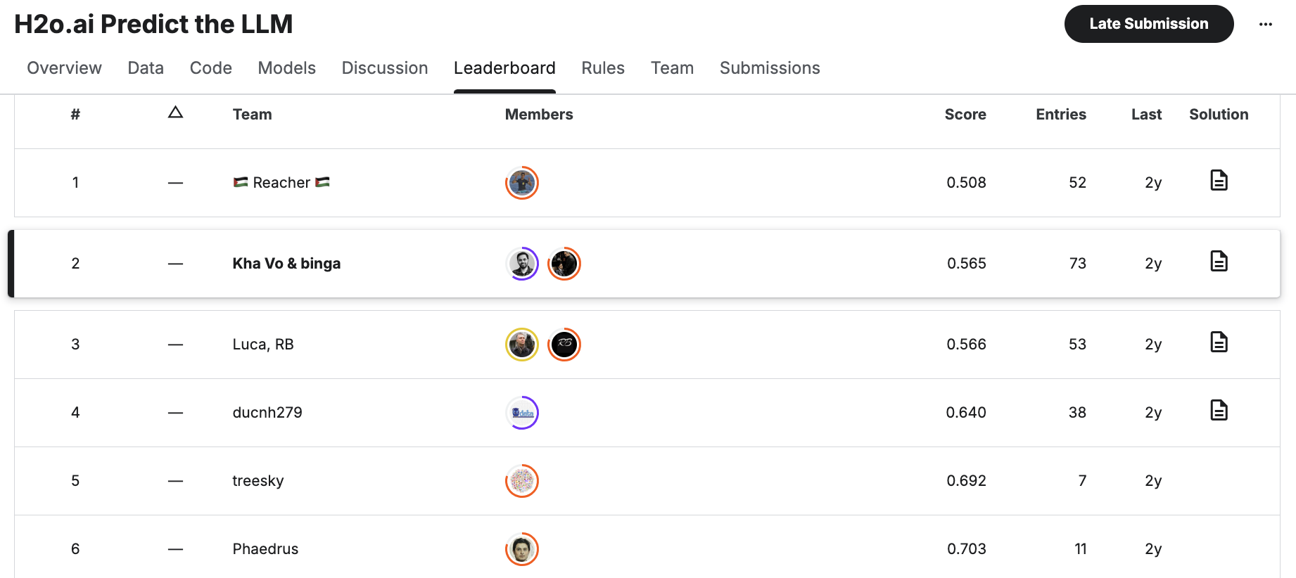
Task: View Reacher's member avatar profile
Action: tap(522, 183)
